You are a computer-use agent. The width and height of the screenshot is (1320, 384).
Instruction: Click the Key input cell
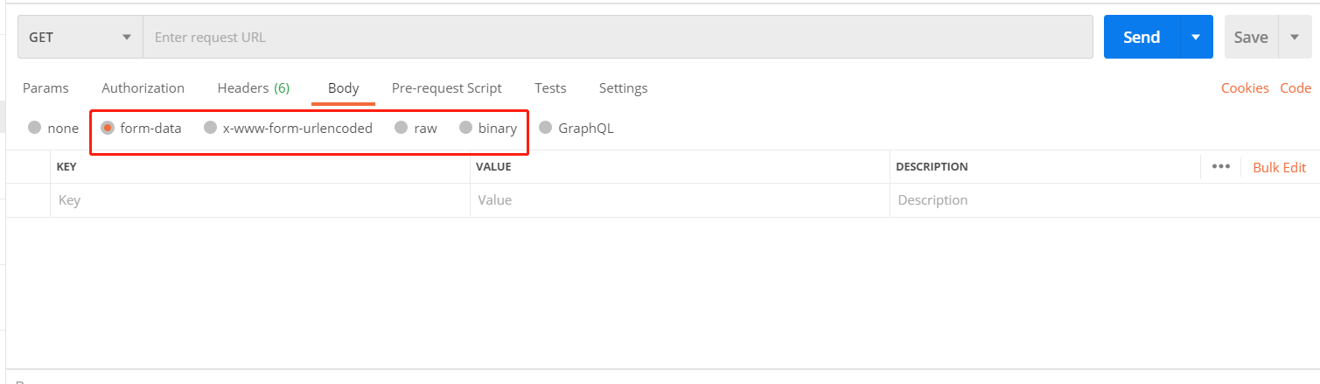point(259,200)
